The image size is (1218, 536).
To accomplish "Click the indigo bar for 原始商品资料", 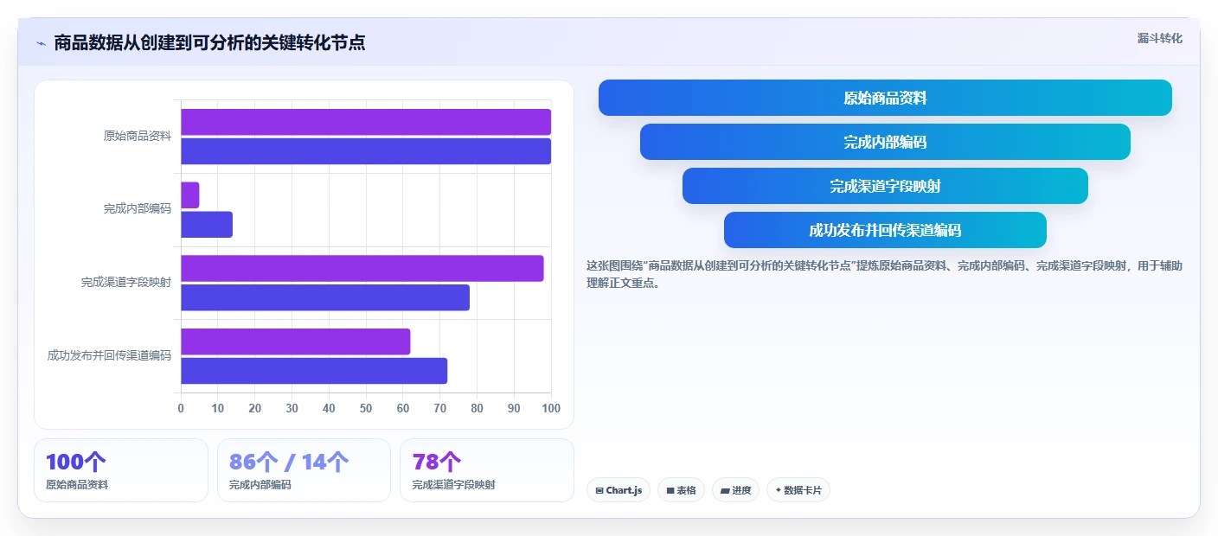I will point(366,151).
